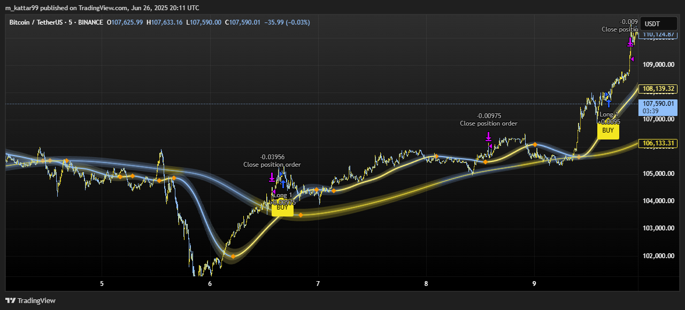Click date 5 on the time axis
This screenshot has height=310, width=685.
tap(102, 283)
